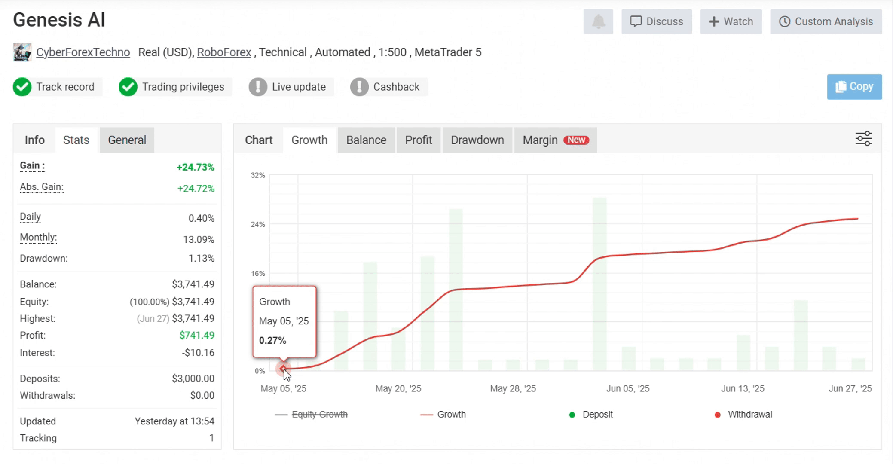The image size is (893, 464).
Task: Click the Copy button
Action: point(854,87)
